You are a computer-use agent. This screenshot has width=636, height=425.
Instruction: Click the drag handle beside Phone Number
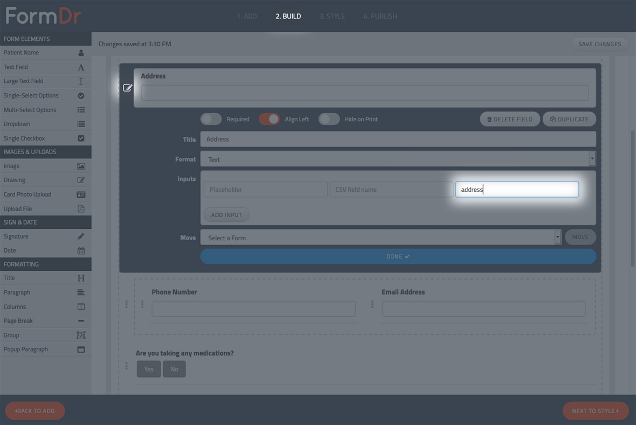[x=142, y=304]
